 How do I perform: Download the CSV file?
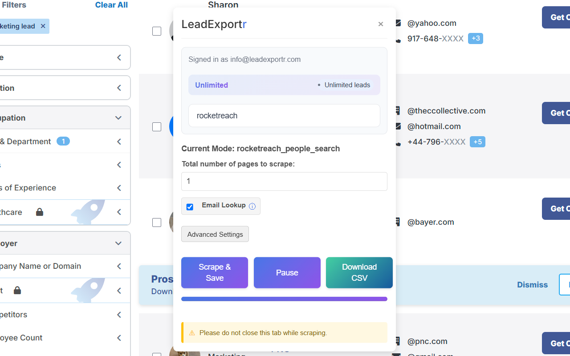[x=359, y=272]
